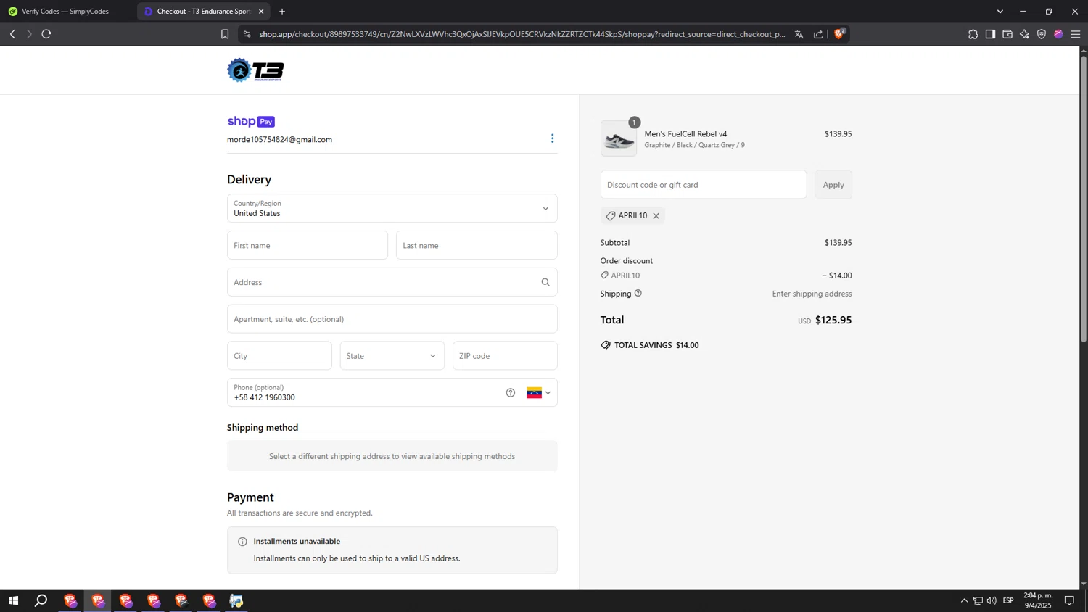The height and width of the screenshot is (612, 1088).
Task: Click the "Men's FuelCell Rebel v4" product name
Action: [x=685, y=134]
